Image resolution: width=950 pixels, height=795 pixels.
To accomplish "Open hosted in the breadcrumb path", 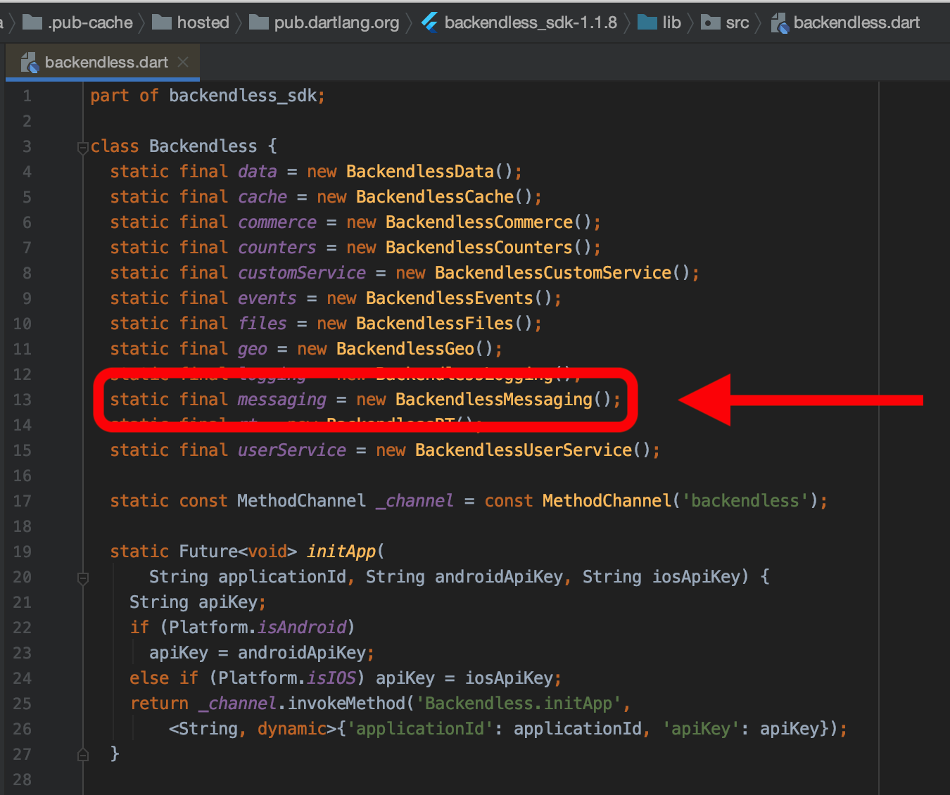I will click(203, 23).
